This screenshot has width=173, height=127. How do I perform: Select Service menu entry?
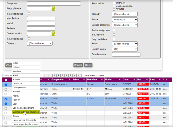tap(26, 116)
